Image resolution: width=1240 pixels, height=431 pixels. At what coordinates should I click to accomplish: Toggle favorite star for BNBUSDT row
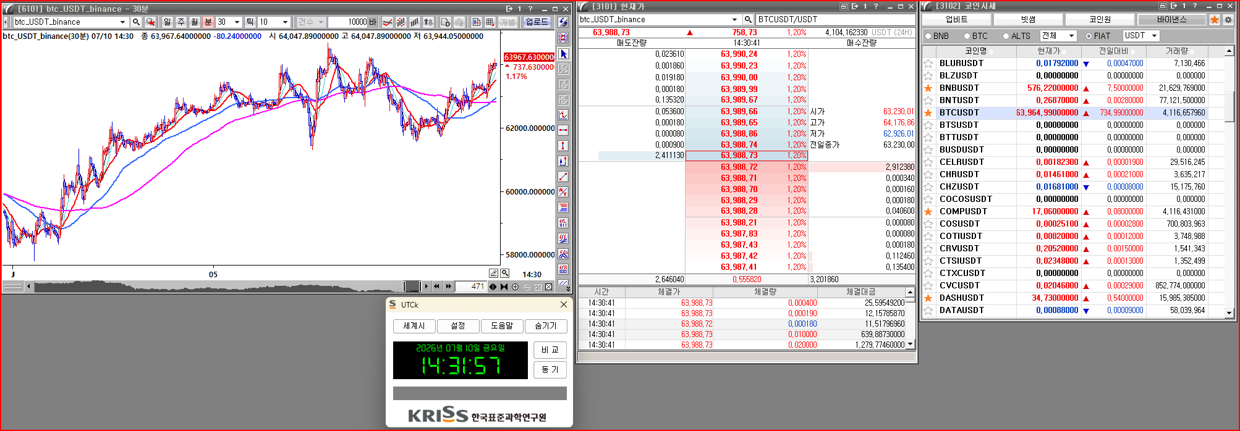pyautogui.click(x=928, y=88)
